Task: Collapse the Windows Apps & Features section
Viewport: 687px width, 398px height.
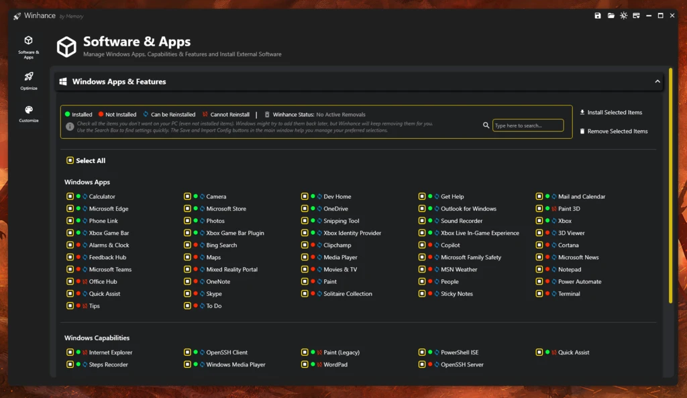Action: tap(657, 81)
